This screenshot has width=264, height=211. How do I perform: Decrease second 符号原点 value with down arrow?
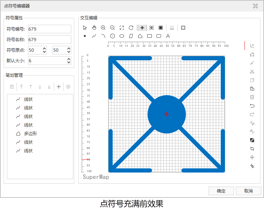point(69,52)
